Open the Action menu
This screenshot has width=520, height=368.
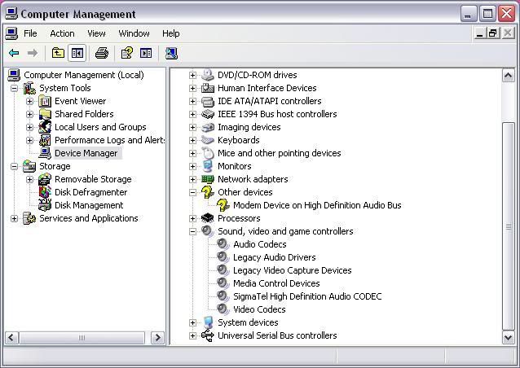pos(62,33)
